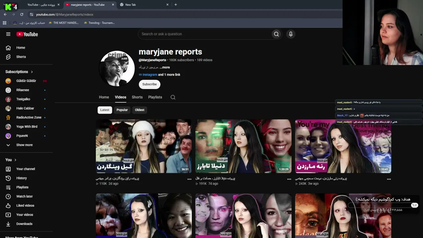Open the Yoga With Bird subscription
This screenshot has height=238, width=423.
tap(26, 127)
